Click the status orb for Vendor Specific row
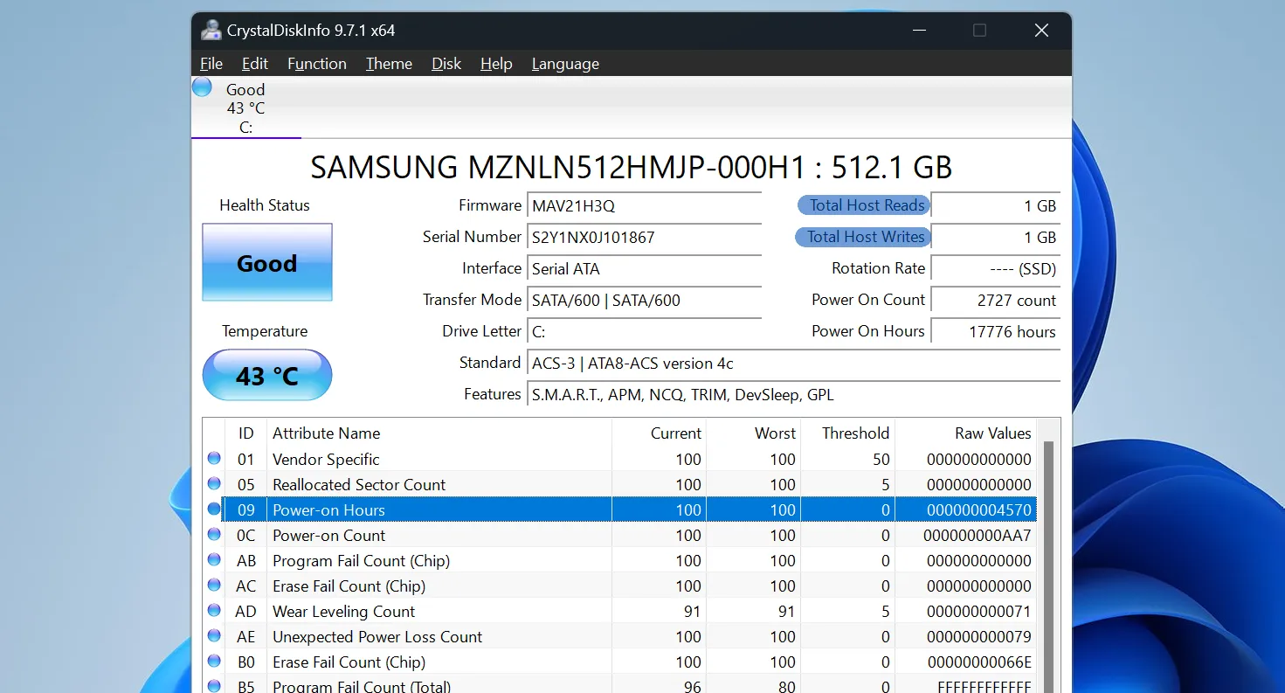Image resolution: width=1285 pixels, height=693 pixels. (214, 458)
